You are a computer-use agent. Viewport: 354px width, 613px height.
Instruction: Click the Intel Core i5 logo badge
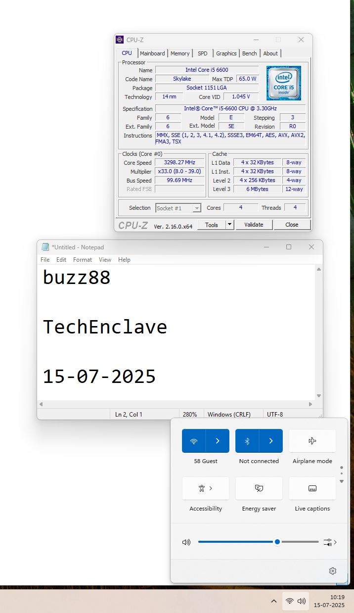click(283, 83)
